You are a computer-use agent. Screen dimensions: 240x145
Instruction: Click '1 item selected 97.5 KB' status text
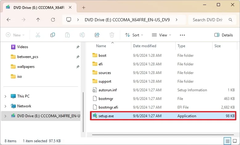[x=42, y=141]
